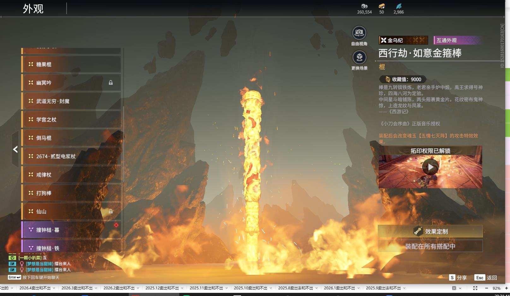Click the lock icon on 幽冥吟 row

click(x=111, y=83)
